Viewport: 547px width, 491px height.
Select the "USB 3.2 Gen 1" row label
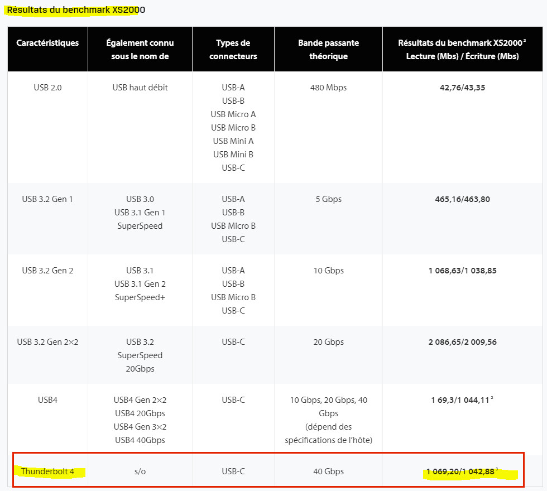click(47, 199)
